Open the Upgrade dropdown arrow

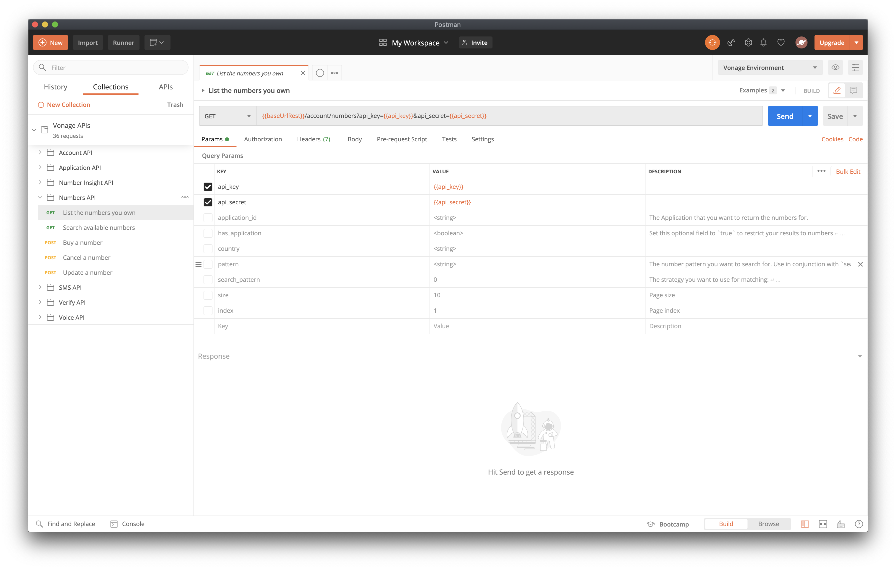856,43
